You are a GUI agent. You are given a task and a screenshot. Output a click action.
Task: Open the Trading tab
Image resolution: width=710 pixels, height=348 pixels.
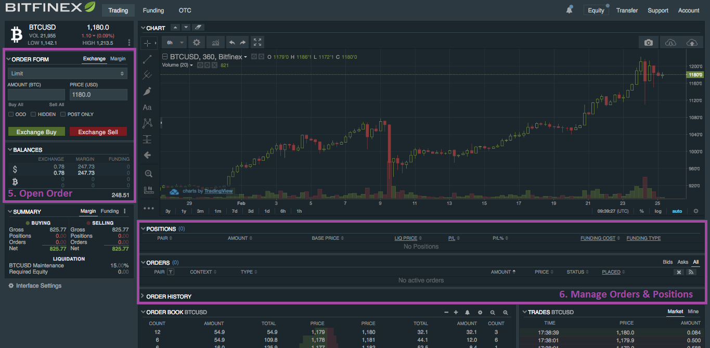coord(118,10)
